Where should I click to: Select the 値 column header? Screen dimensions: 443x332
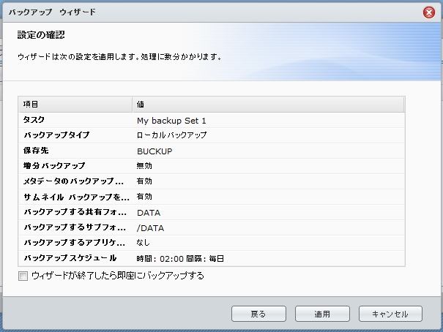point(268,105)
